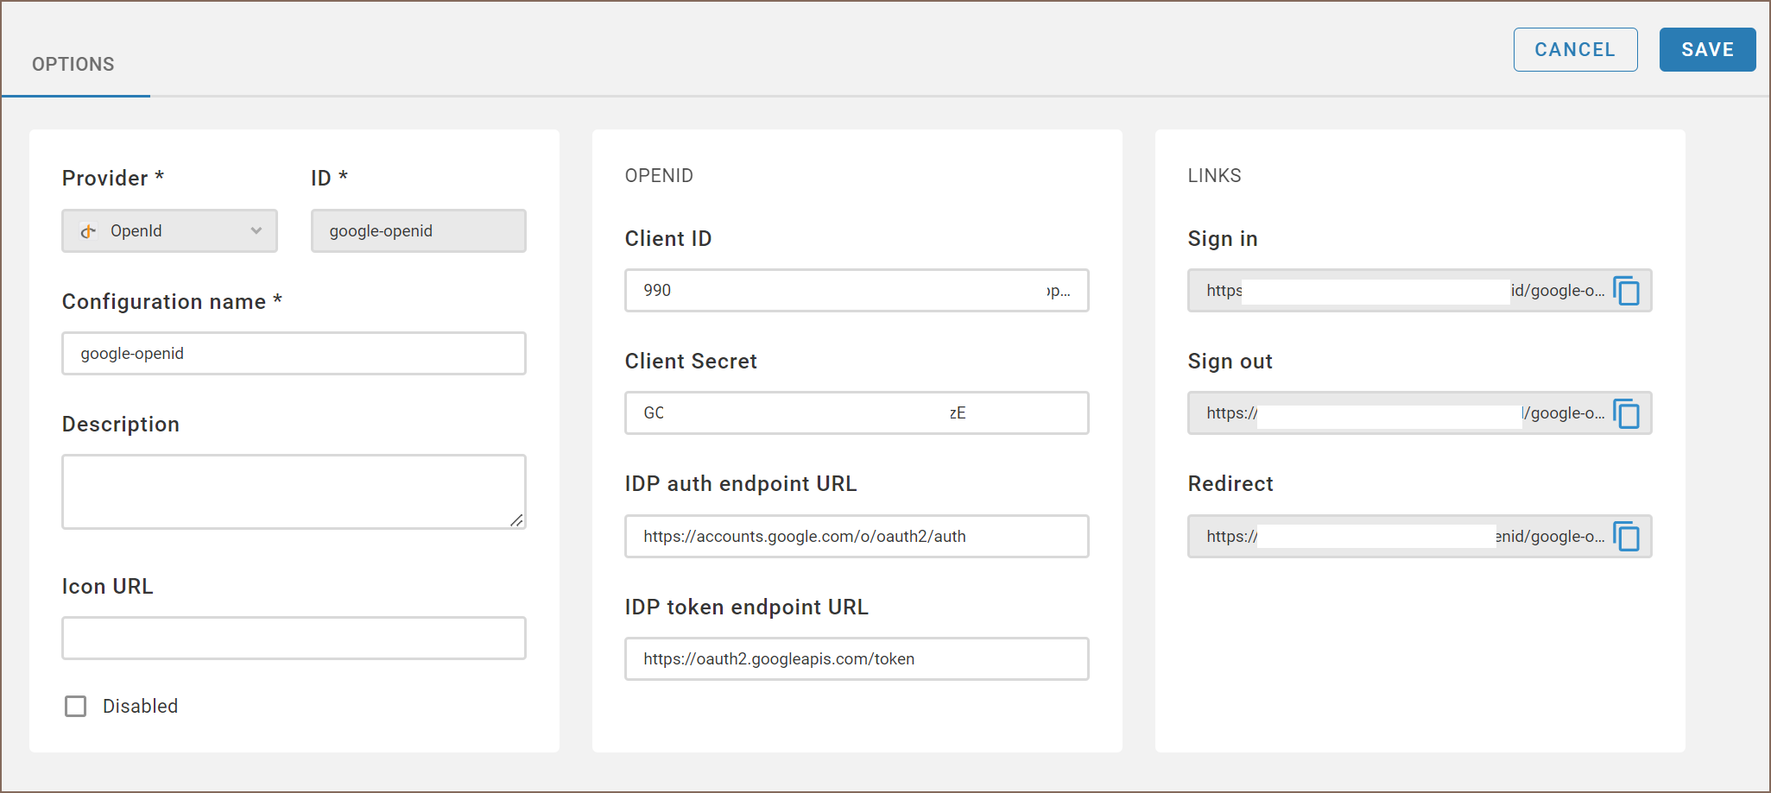Click the Client Secret input
The width and height of the screenshot is (1771, 793).
coord(856,413)
